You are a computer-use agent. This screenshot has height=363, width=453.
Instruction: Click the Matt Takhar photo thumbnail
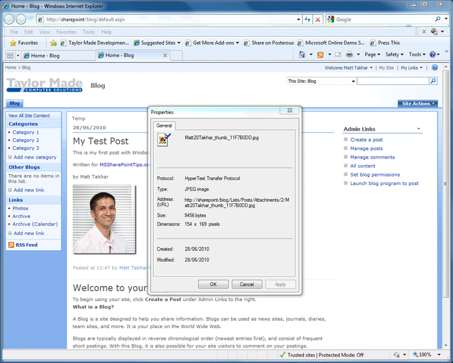click(104, 219)
